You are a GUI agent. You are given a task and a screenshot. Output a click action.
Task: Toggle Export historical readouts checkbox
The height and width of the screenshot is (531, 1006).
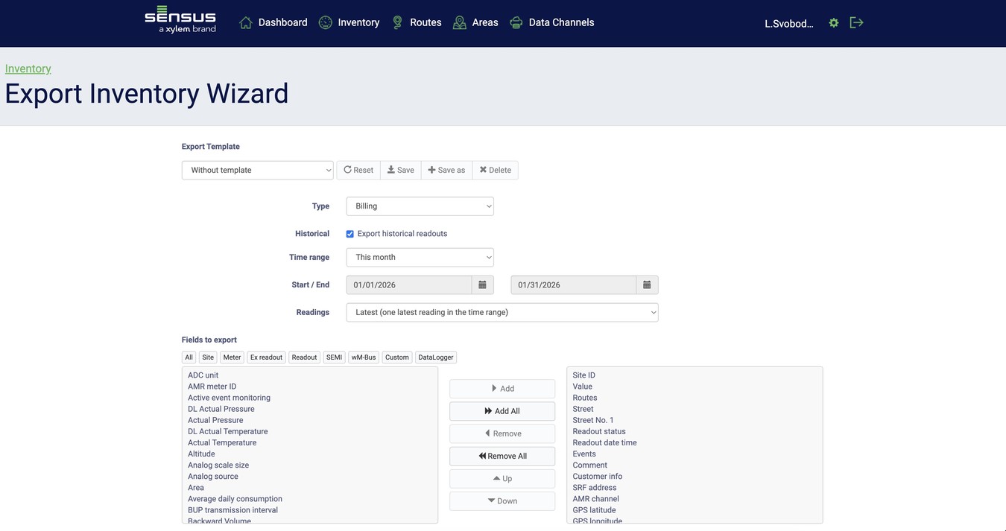click(350, 234)
